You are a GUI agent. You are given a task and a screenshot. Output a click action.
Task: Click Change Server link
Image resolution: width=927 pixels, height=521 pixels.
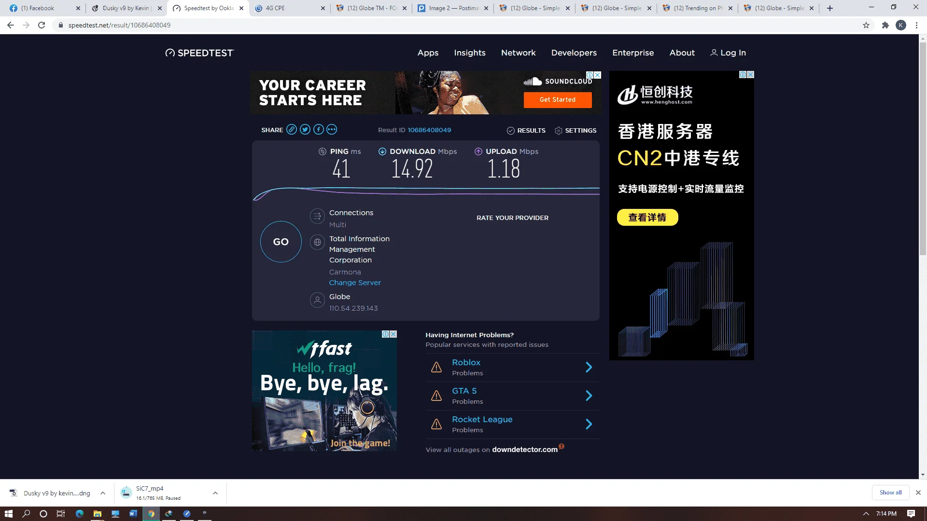tap(355, 283)
